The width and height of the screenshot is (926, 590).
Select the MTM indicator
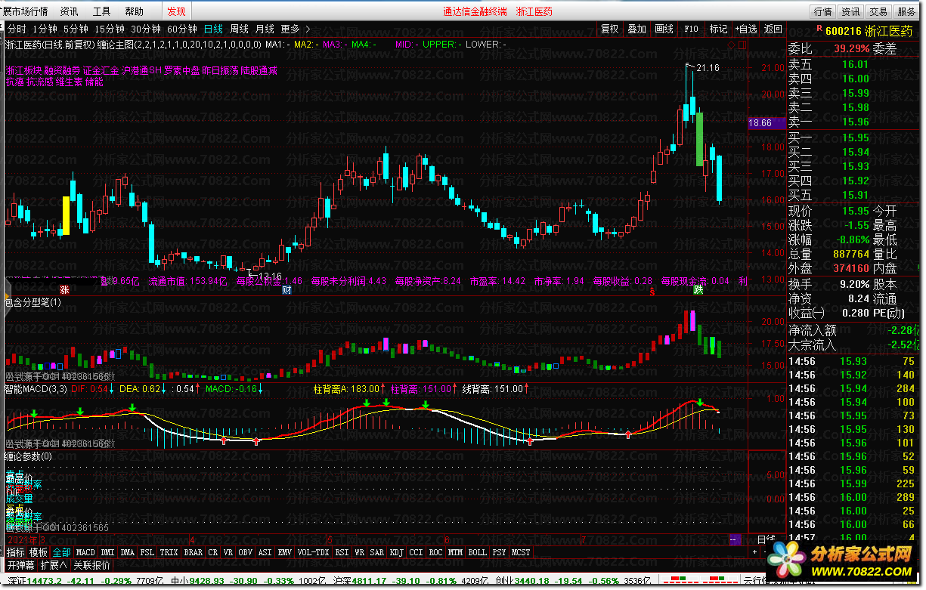pyautogui.click(x=455, y=552)
